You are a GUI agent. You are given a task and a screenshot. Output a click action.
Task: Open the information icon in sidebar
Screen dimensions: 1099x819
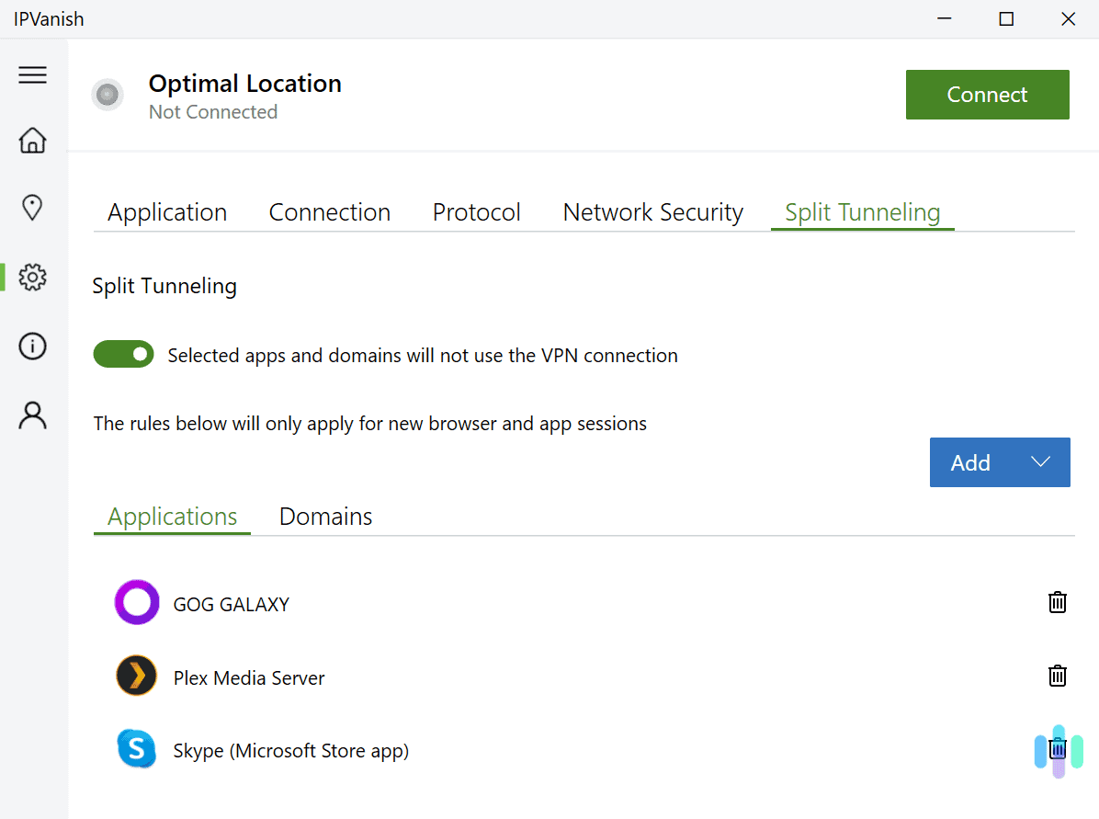pos(33,347)
